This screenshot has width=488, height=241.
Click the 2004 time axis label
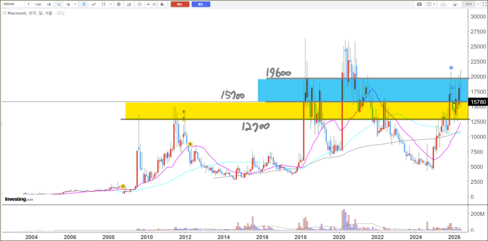[x=32, y=236]
